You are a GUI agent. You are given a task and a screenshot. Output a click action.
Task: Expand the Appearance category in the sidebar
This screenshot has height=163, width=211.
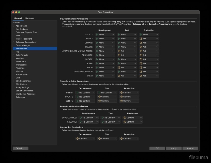coord(14,26)
